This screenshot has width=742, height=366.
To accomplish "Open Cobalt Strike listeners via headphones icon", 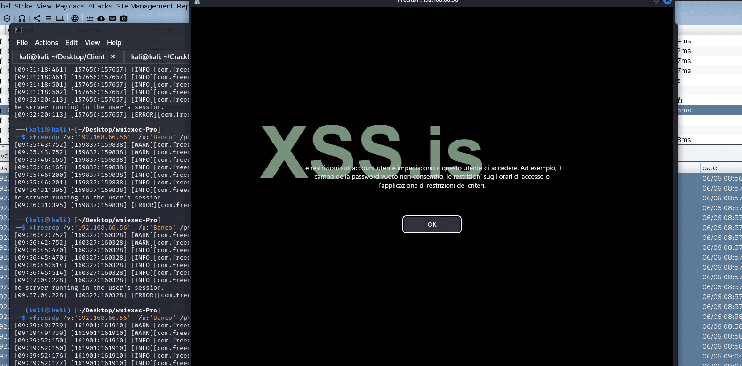I will [22, 18].
